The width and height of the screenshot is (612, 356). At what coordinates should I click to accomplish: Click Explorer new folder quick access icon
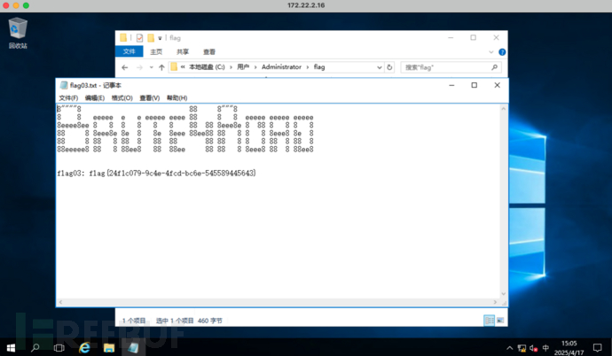[x=151, y=38]
